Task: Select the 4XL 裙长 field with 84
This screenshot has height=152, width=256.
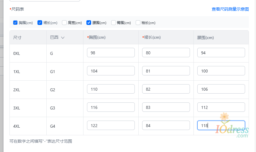Action: pos(166,126)
